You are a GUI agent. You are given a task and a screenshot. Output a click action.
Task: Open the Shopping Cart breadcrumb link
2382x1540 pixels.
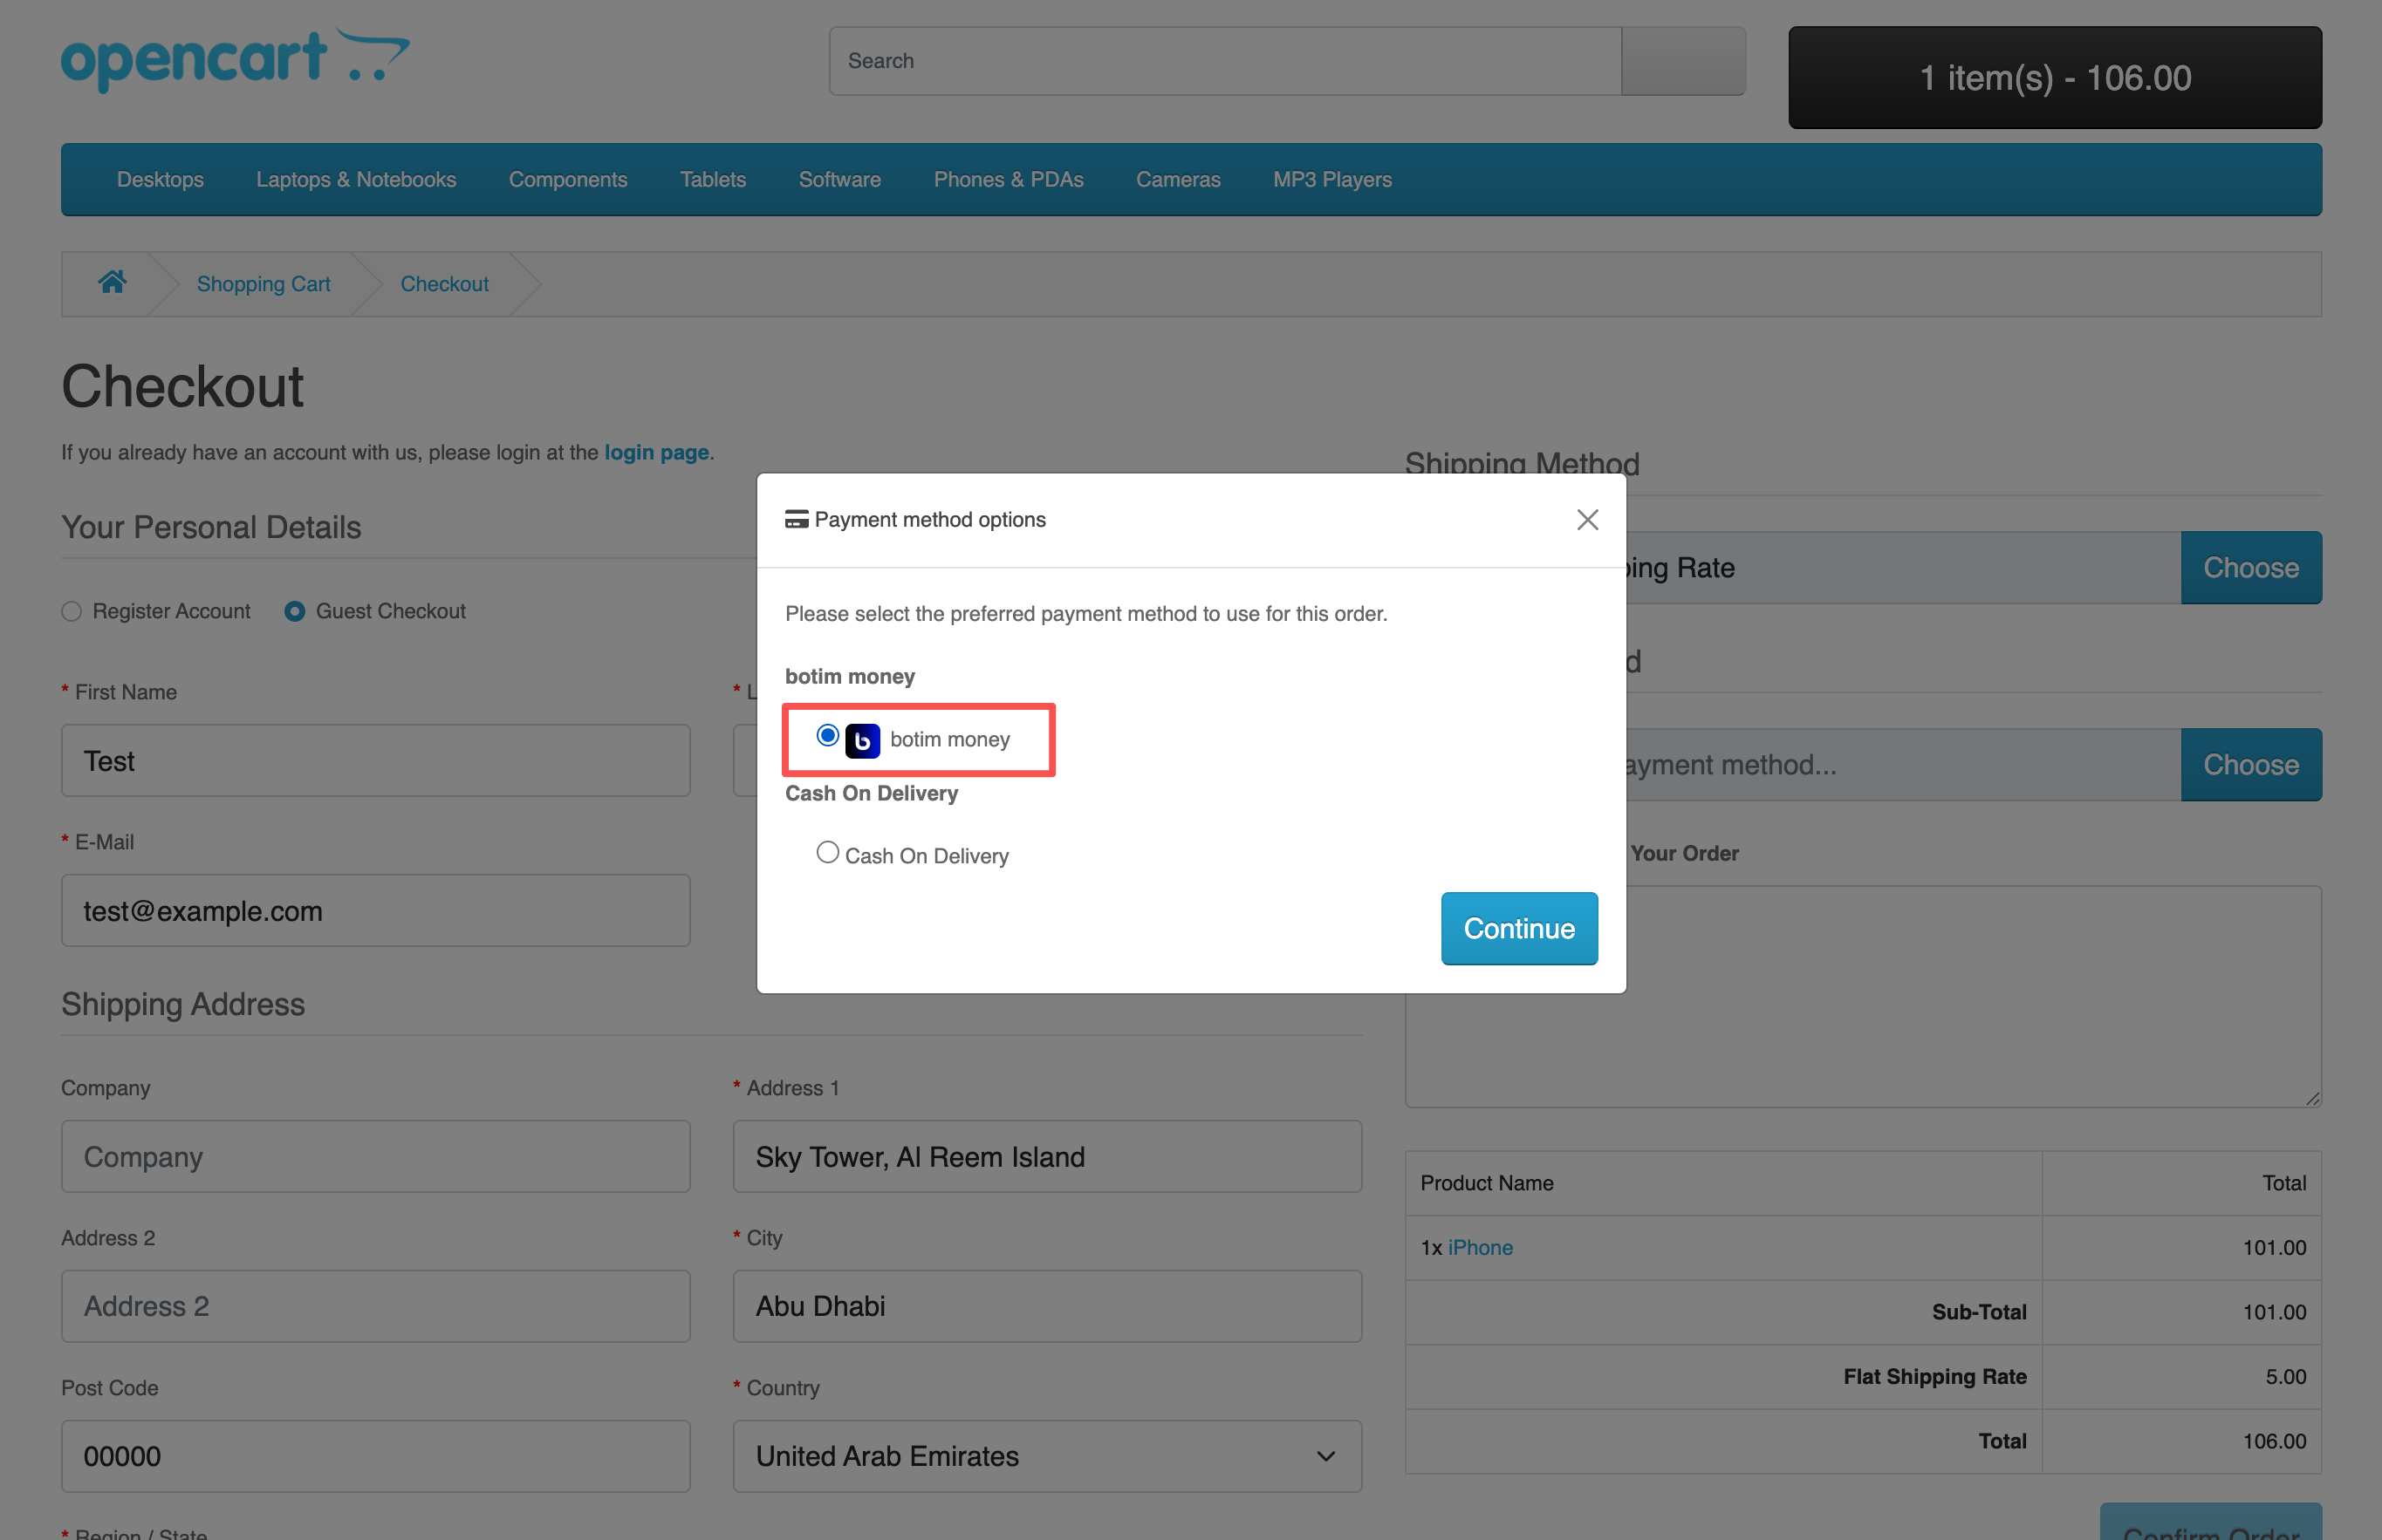pyautogui.click(x=264, y=284)
